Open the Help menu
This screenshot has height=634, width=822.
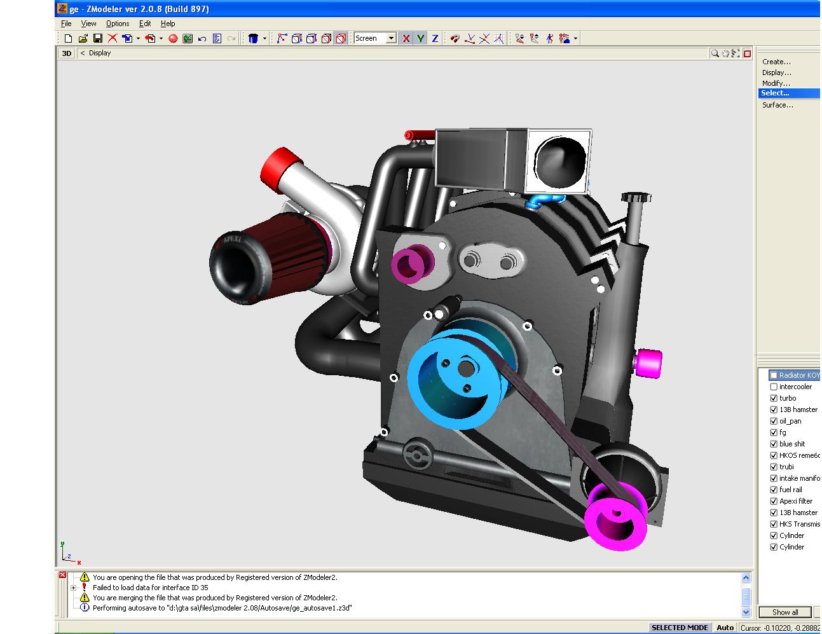click(168, 24)
